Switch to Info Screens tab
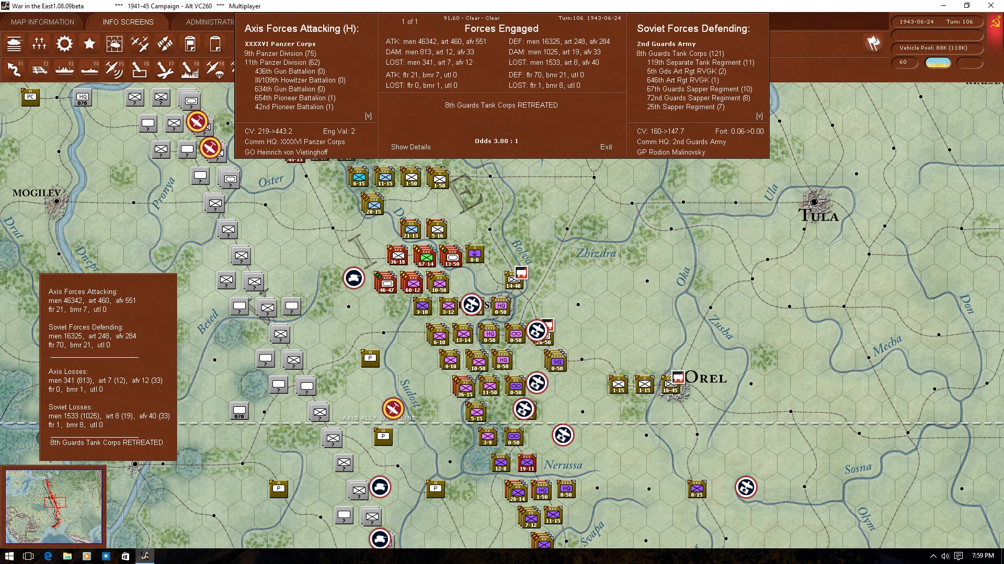 [128, 22]
